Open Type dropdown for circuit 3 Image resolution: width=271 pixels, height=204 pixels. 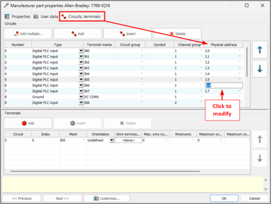(x=81, y=68)
